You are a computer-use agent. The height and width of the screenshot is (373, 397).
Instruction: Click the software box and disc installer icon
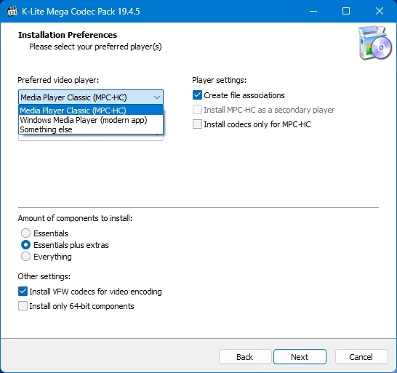tap(375, 43)
